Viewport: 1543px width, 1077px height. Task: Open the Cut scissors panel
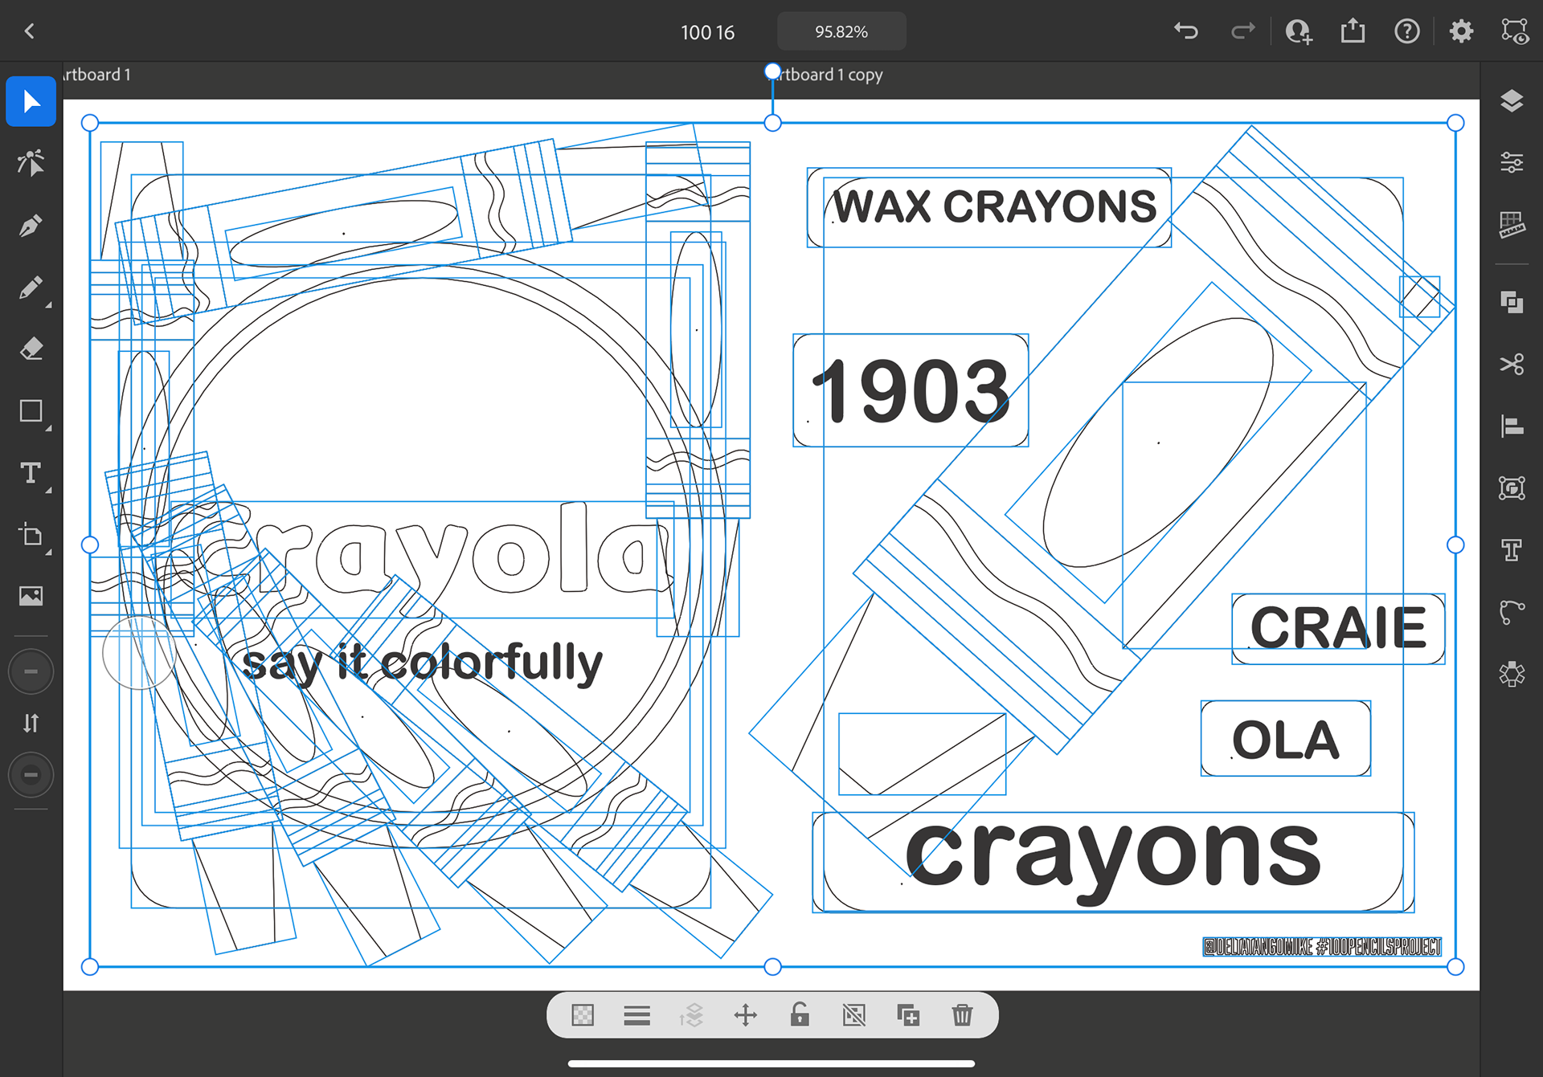[x=1512, y=364]
